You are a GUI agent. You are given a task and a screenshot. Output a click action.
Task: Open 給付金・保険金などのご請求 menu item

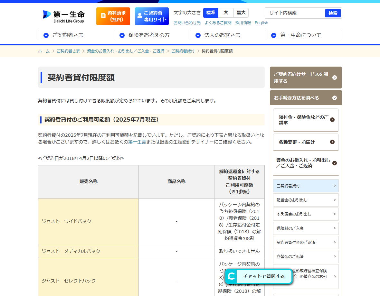(x=306, y=120)
